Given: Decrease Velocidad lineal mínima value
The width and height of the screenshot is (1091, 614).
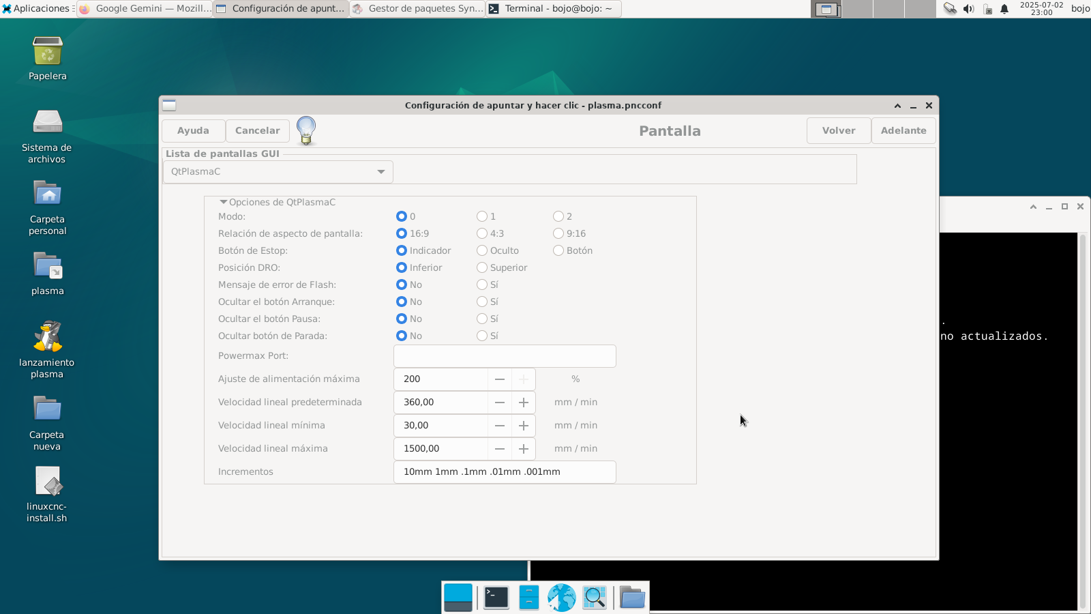Looking at the screenshot, I should coord(500,426).
